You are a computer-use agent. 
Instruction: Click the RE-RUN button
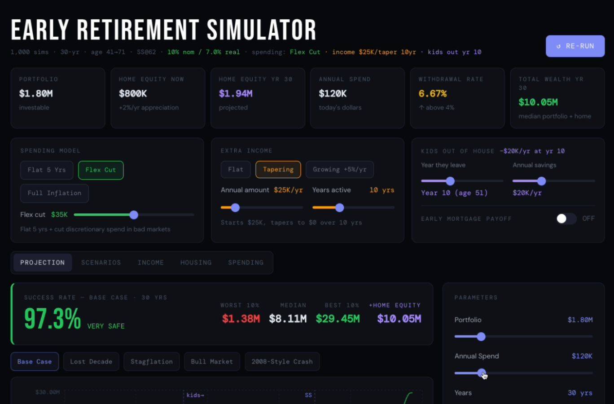pyautogui.click(x=575, y=46)
